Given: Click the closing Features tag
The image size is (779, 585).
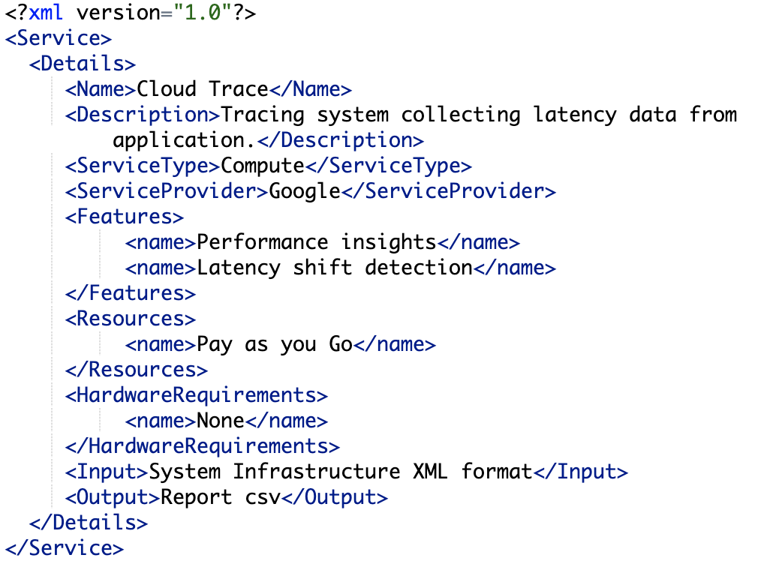Looking at the screenshot, I should pos(130,293).
